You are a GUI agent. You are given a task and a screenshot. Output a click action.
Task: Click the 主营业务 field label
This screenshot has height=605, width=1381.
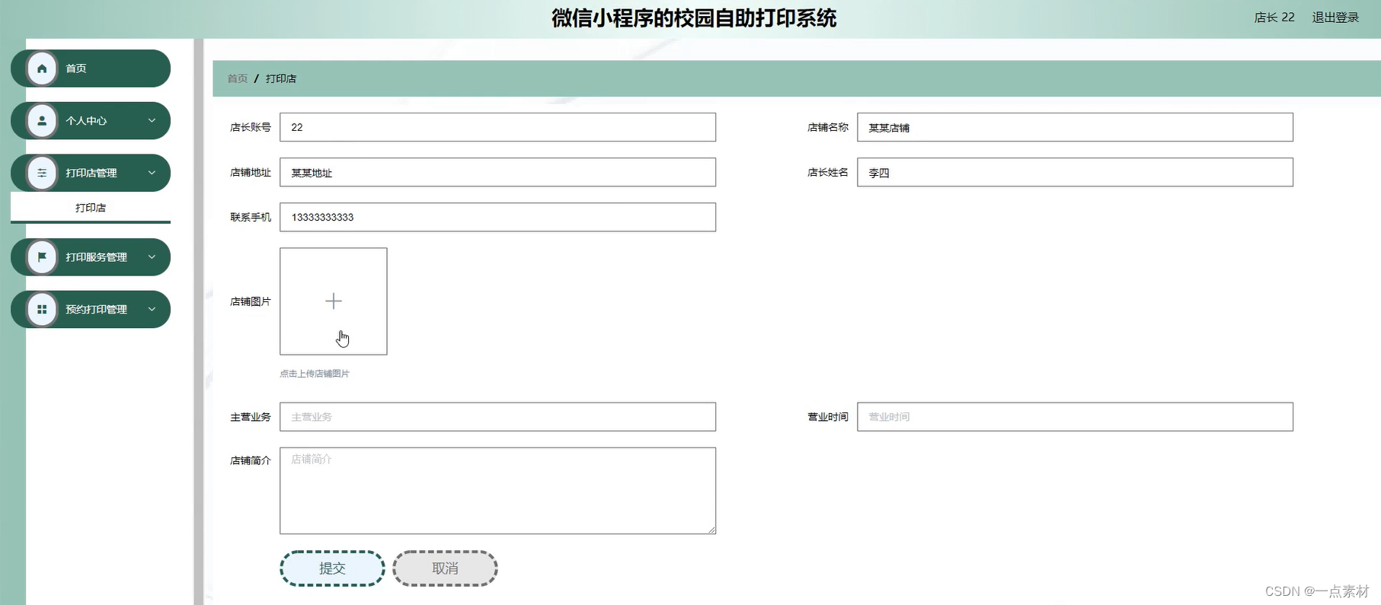(251, 417)
